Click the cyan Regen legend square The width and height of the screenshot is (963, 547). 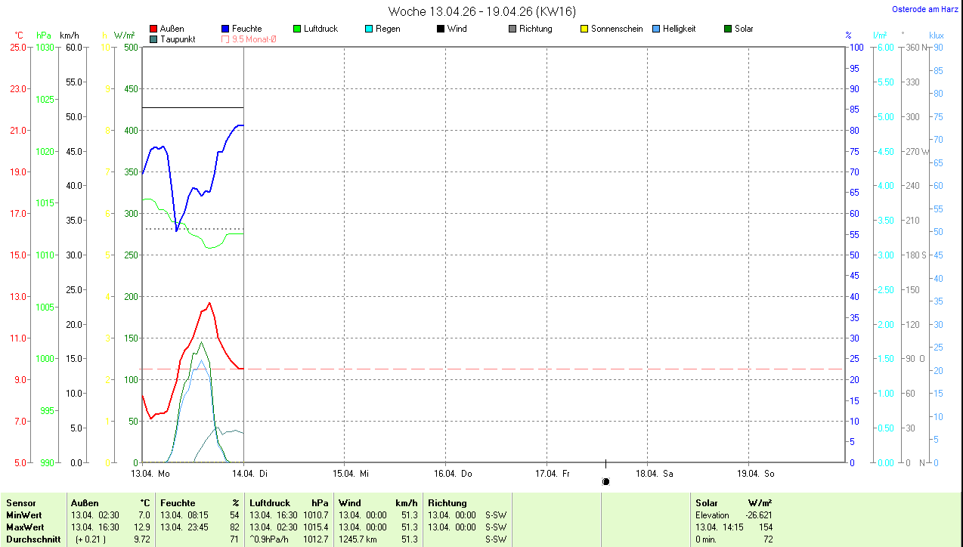pyautogui.click(x=369, y=29)
